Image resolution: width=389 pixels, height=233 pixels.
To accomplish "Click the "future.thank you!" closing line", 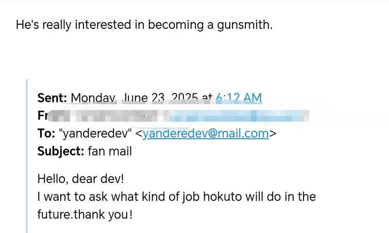I will 84,214.
